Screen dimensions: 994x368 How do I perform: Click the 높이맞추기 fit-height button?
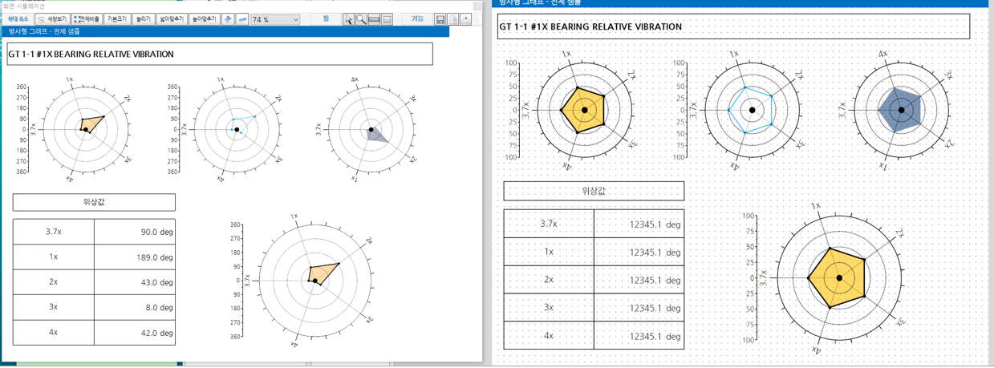(x=204, y=18)
